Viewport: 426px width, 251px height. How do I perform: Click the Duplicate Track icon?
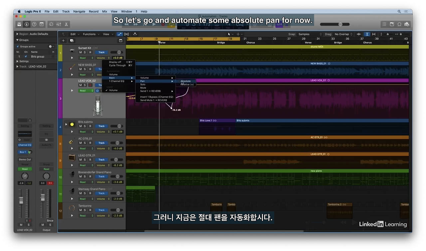[72, 41]
